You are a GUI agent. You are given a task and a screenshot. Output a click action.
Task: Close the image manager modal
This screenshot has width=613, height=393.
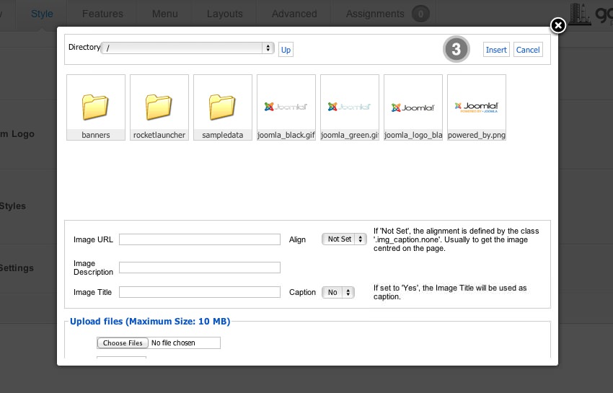[557, 26]
